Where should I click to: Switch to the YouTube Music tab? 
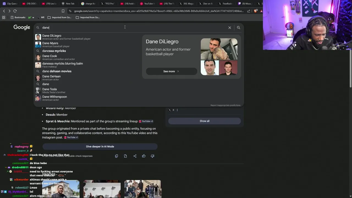point(147,4)
